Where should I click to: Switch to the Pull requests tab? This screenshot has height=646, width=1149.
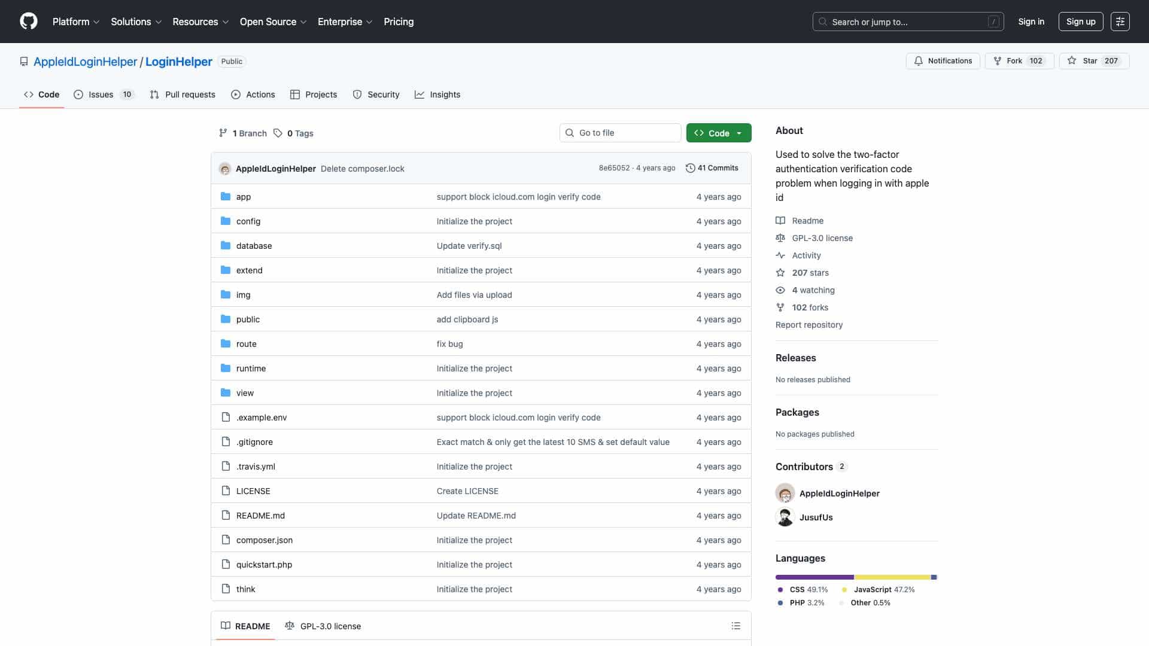[183, 95]
